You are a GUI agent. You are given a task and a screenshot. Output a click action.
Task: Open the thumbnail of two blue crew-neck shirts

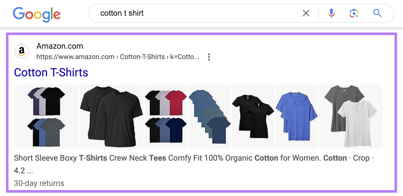click(x=296, y=117)
